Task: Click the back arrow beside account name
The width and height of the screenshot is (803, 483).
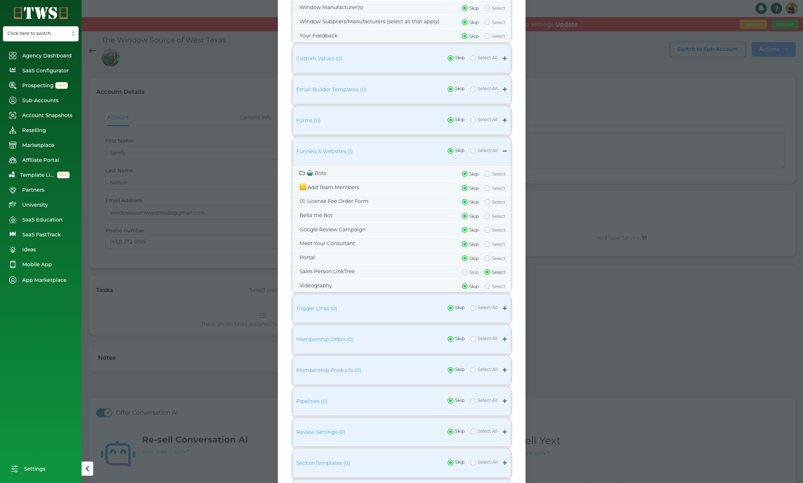Action: [92, 51]
